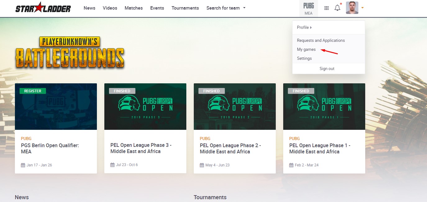The image size is (427, 202).
Task: Select My games from the menu
Action: (306, 49)
